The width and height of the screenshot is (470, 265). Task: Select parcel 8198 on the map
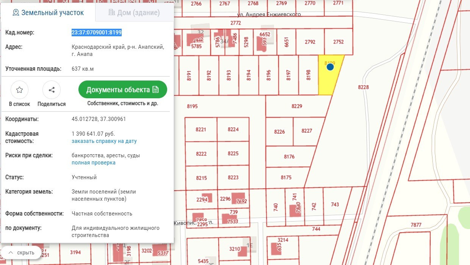[308, 75]
